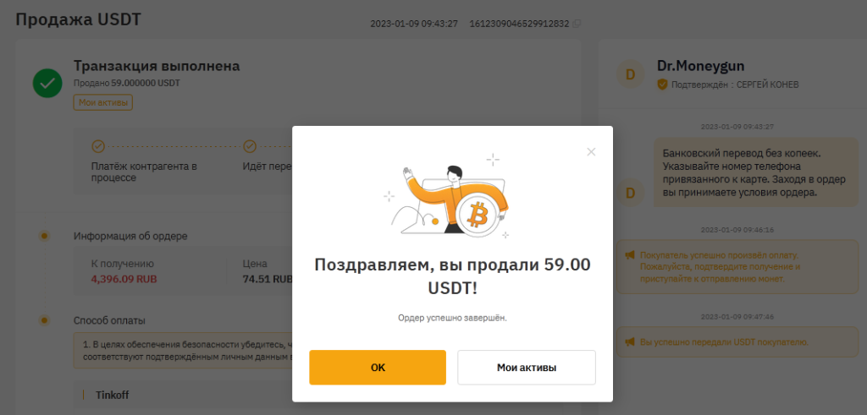The width and height of the screenshot is (867, 415).
Task: Open Dr.Moneygun avatar in chat header
Action: [x=630, y=74]
